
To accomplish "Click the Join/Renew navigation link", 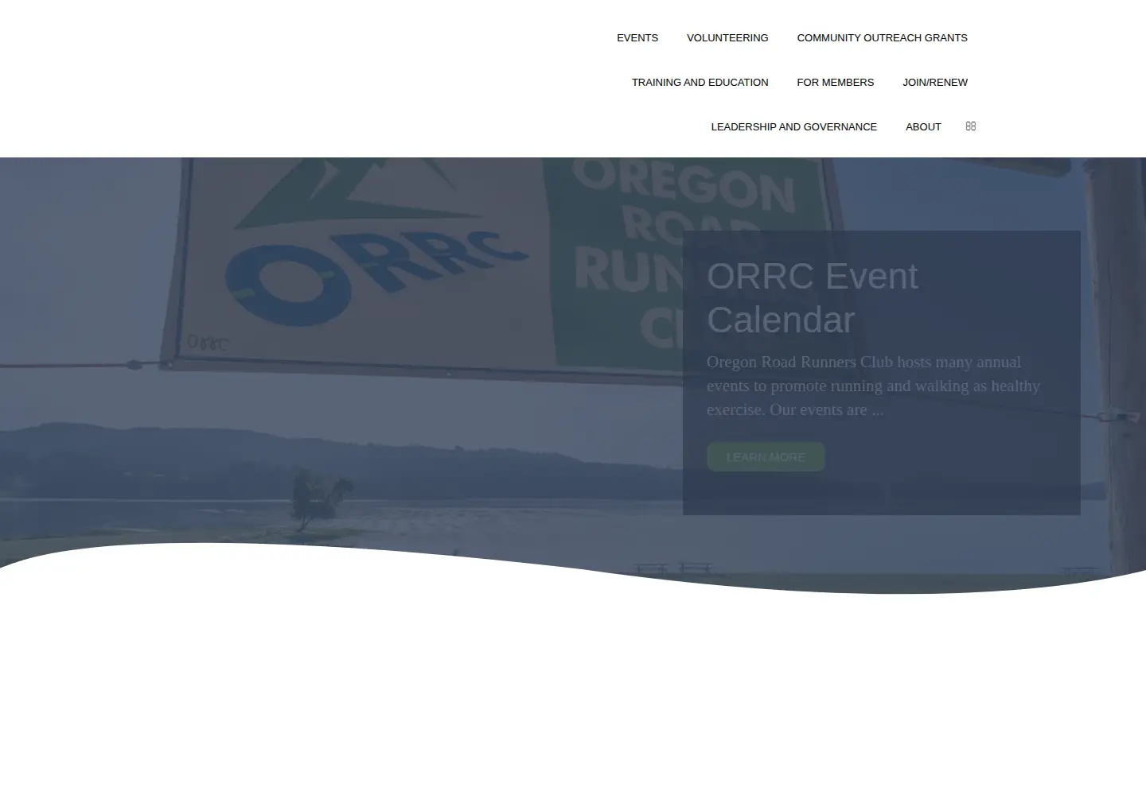I will point(935,82).
